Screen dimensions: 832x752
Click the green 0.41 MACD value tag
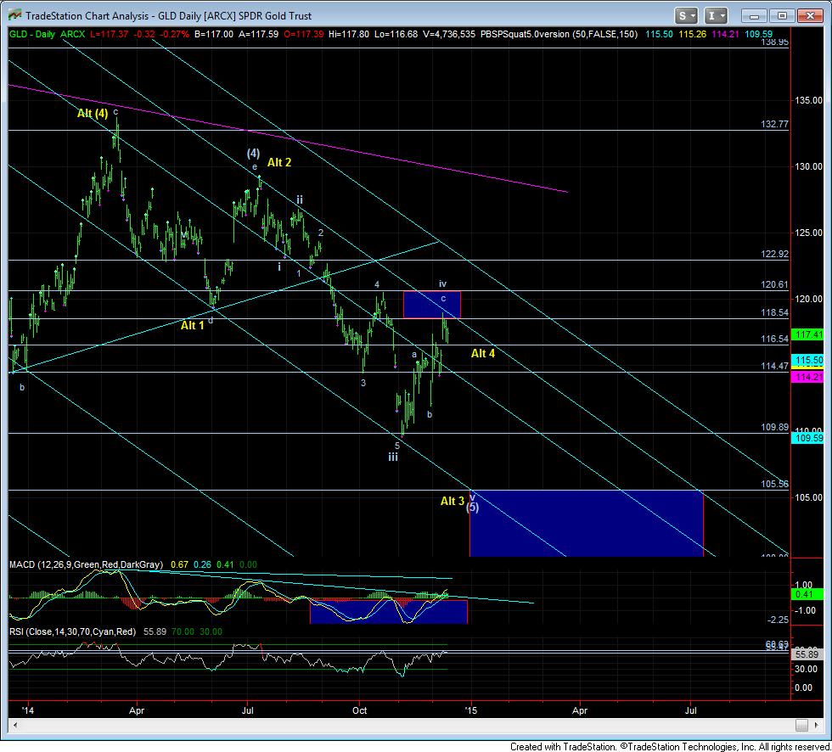coord(807,594)
